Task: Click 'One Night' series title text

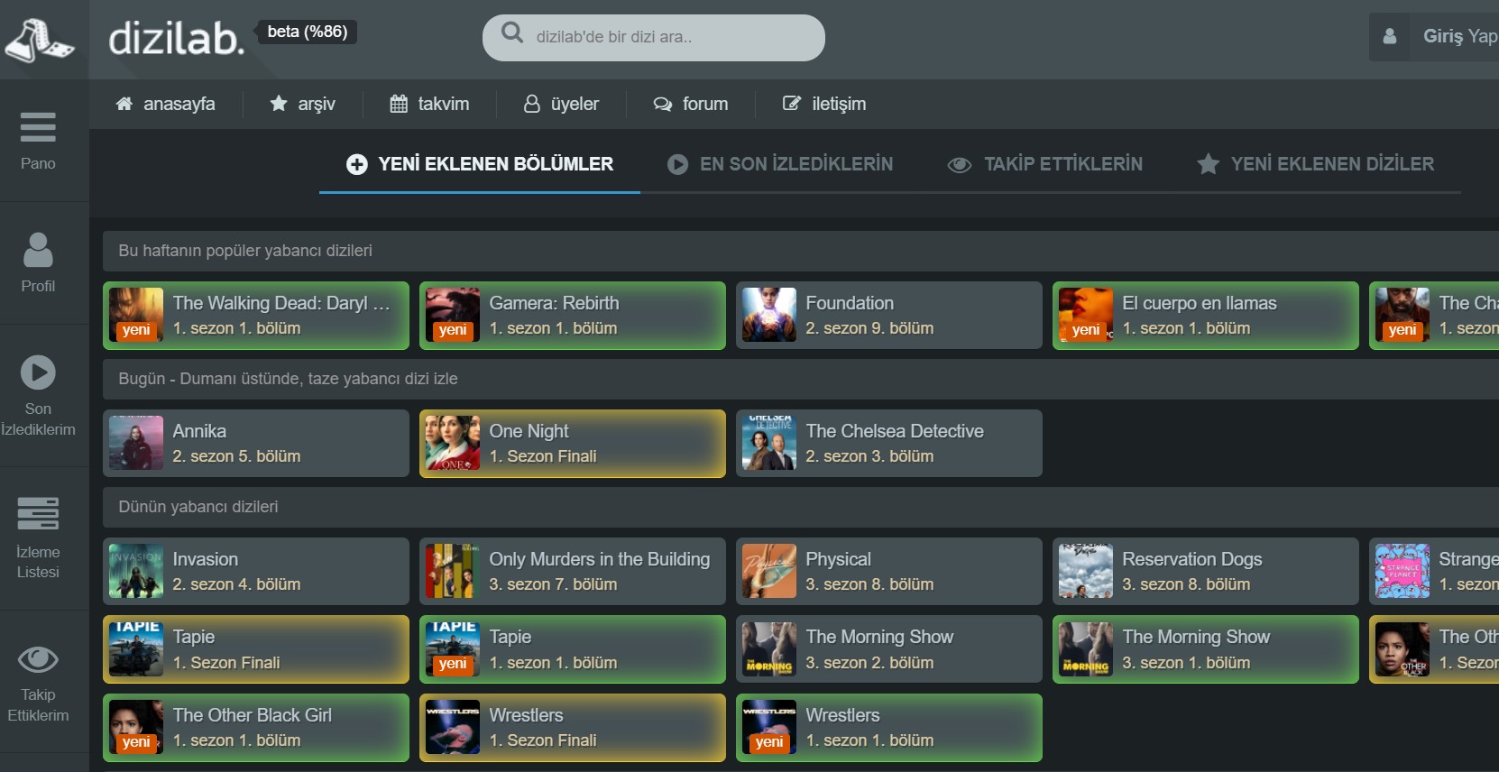Action: click(x=529, y=431)
